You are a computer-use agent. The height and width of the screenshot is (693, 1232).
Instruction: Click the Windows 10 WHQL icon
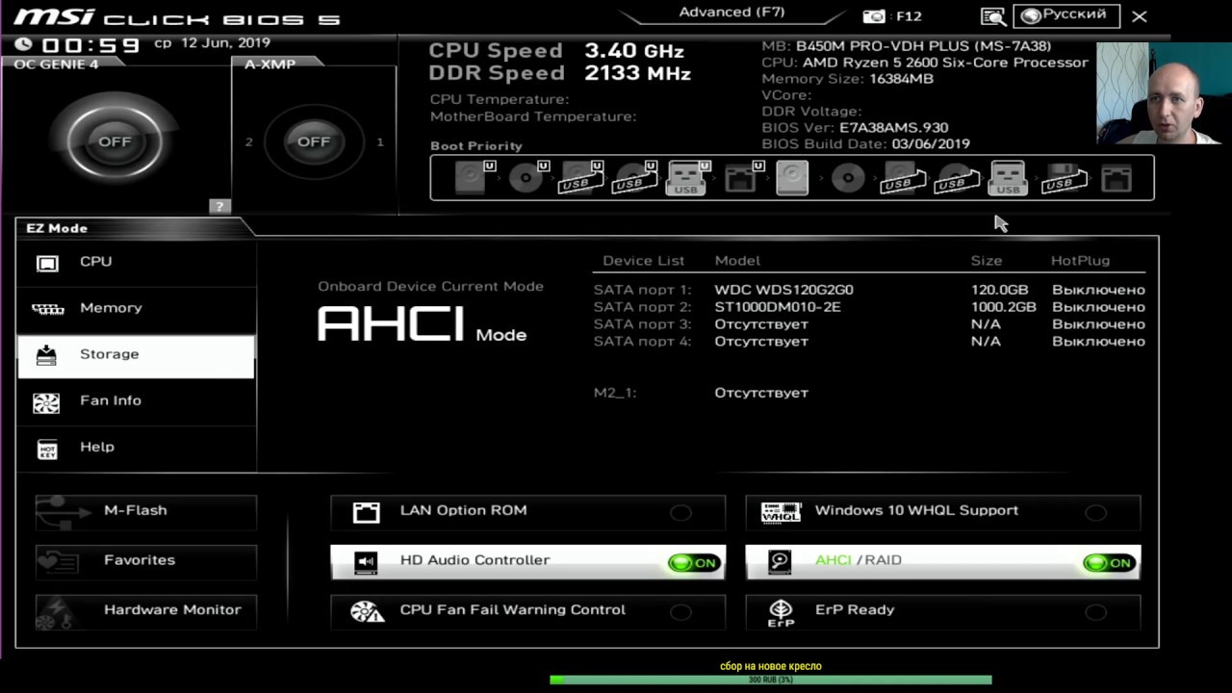tap(781, 512)
